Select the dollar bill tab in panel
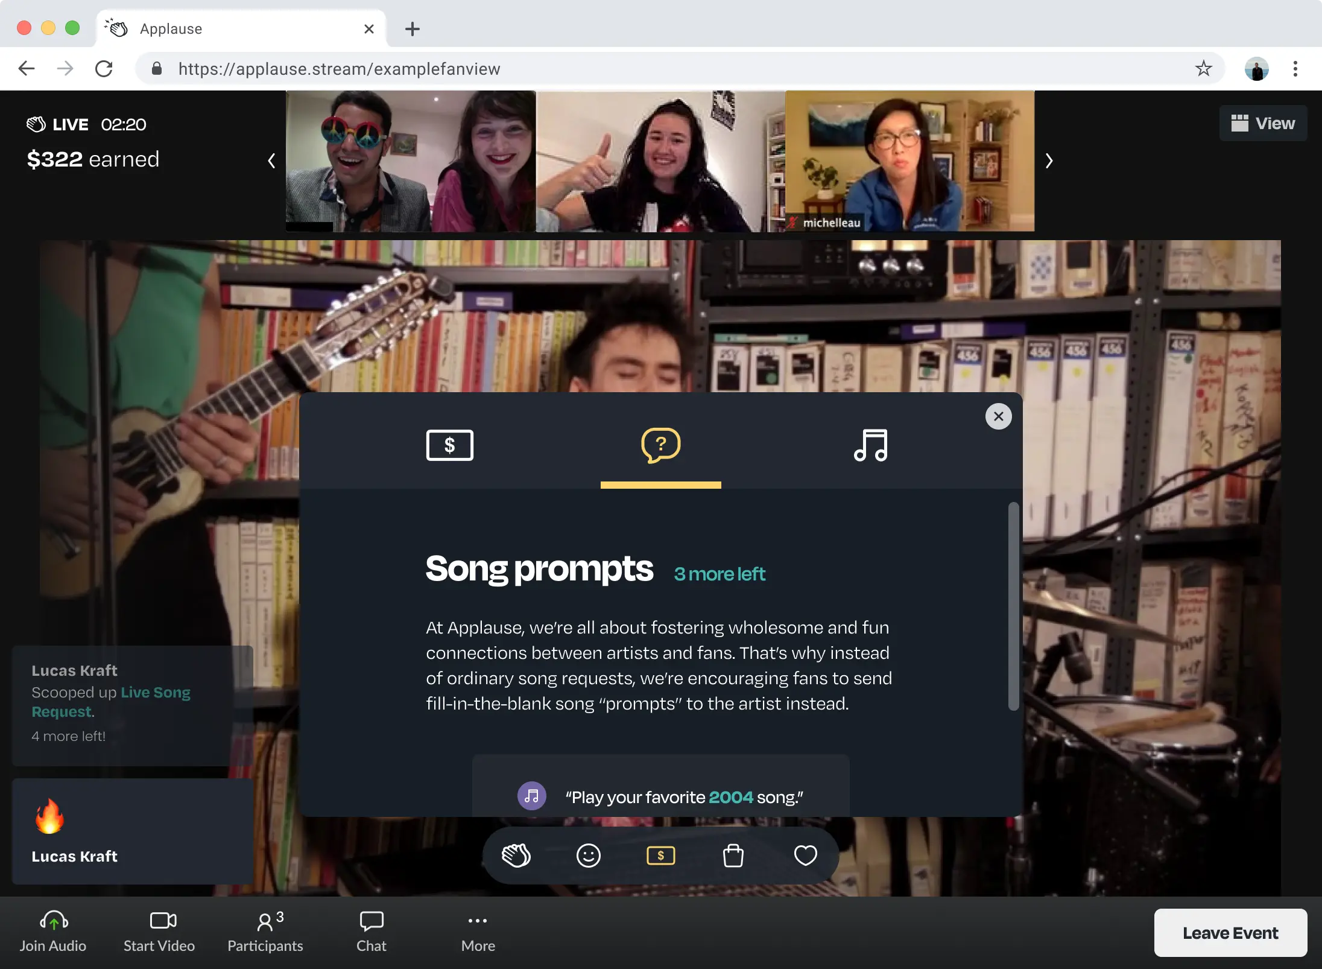This screenshot has height=969, width=1322. tap(449, 445)
